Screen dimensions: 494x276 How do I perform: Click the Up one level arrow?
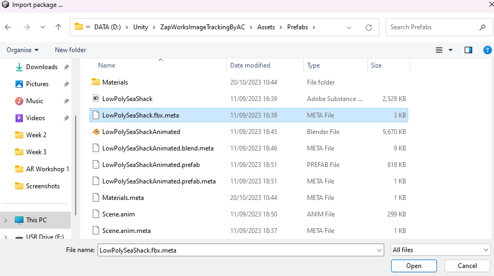click(x=59, y=27)
